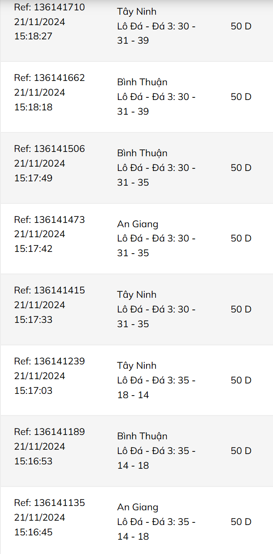Select the Ref: 136141135 entry

click(x=49, y=502)
